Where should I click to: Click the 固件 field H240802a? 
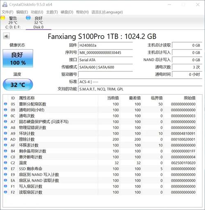[105, 45]
